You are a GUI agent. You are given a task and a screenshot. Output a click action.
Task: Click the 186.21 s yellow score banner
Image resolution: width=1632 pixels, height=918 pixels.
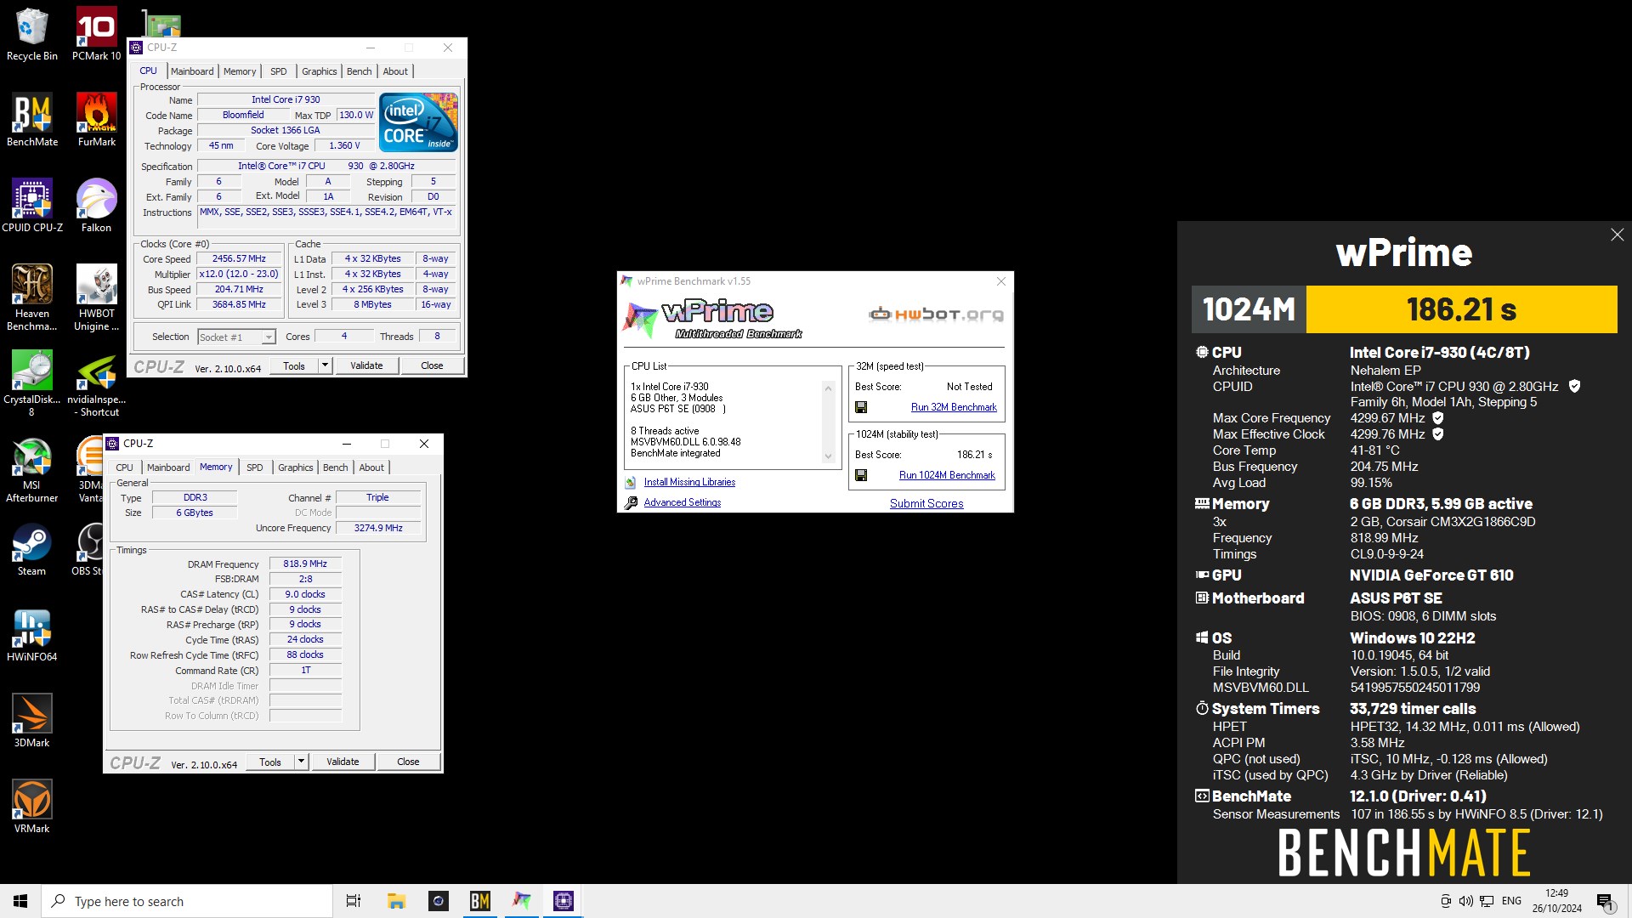[x=1461, y=309]
